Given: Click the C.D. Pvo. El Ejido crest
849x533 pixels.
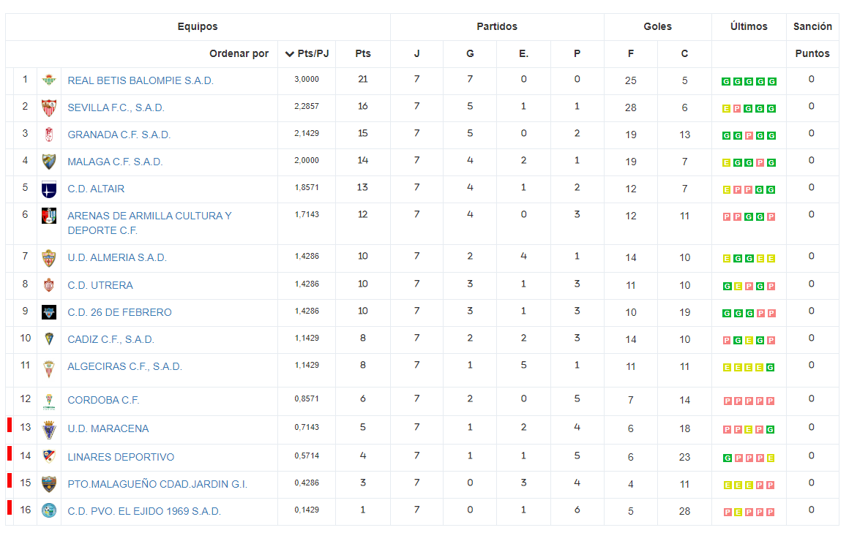Looking at the screenshot, I should [49, 510].
